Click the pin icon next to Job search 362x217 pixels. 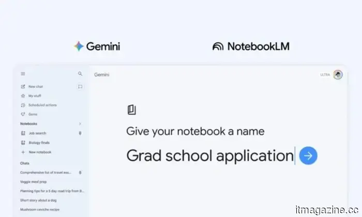(x=80, y=133)
